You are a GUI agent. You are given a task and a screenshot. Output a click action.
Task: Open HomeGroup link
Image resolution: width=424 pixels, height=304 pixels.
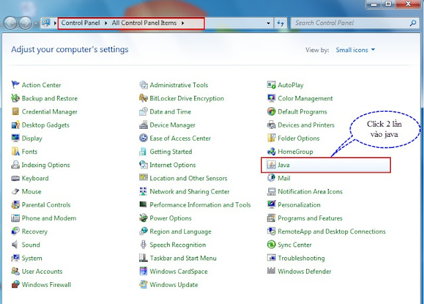point(295,151)
